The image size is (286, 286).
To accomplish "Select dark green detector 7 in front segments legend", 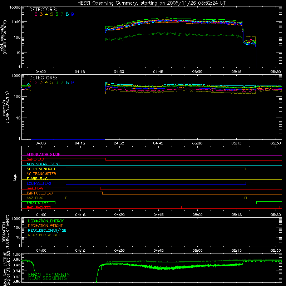I will (62, 14).
